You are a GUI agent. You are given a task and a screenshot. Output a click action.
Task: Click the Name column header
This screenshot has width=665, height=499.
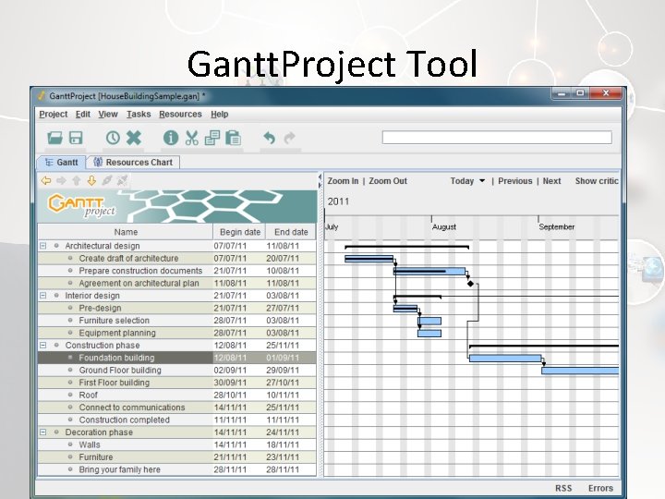pyautogui.click(x=126, y=232)
